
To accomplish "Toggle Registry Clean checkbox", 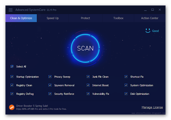I will tap(12, 85).
